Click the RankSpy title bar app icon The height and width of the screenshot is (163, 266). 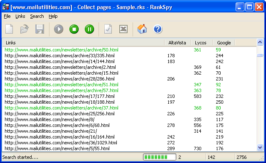tap(6, 7)
